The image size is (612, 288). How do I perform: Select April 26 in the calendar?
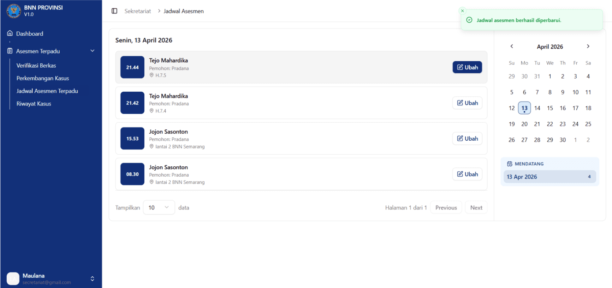(512, 140)
